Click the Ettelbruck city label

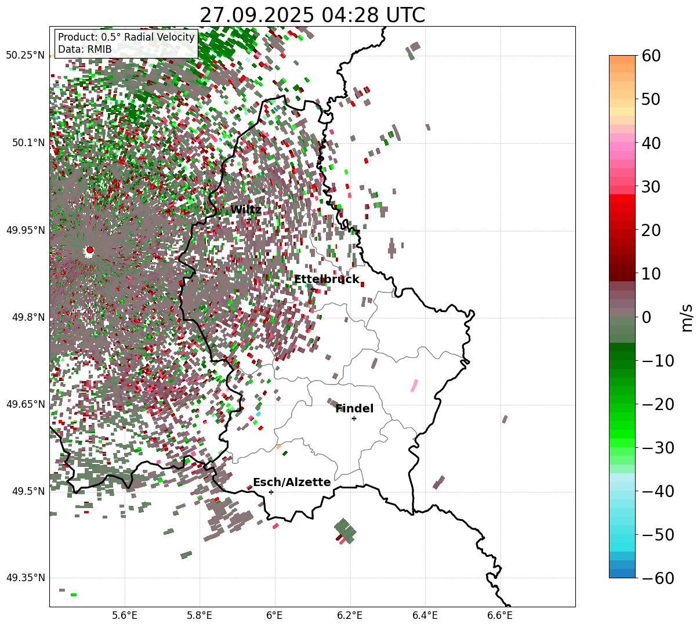click(x=327, y=280)
